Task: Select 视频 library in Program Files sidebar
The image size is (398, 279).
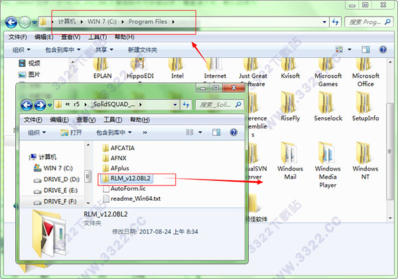Action: pyautogui.click(x=29, y=63)
